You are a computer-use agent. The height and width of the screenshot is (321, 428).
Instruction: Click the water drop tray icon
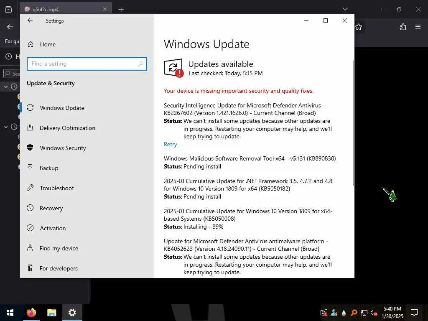click(x=344, y=313)
